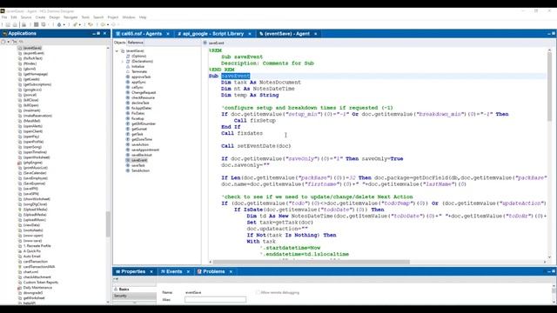Image resolution: width=557 pixels, height=313 pixels.
Task: Select Initialize in objects tree
Action: click(138, 66)
